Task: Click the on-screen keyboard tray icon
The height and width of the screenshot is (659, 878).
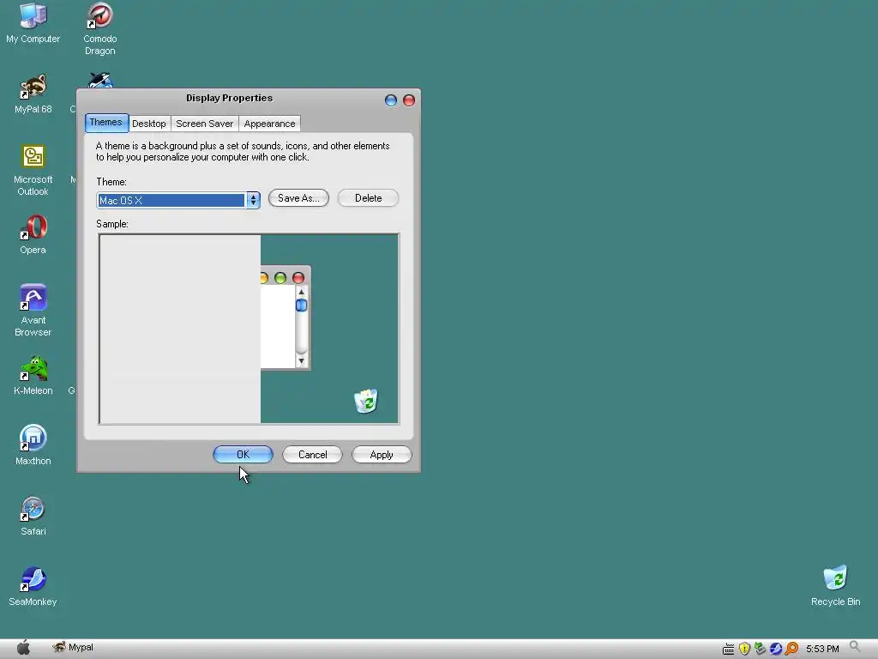Action: point(728,649)
